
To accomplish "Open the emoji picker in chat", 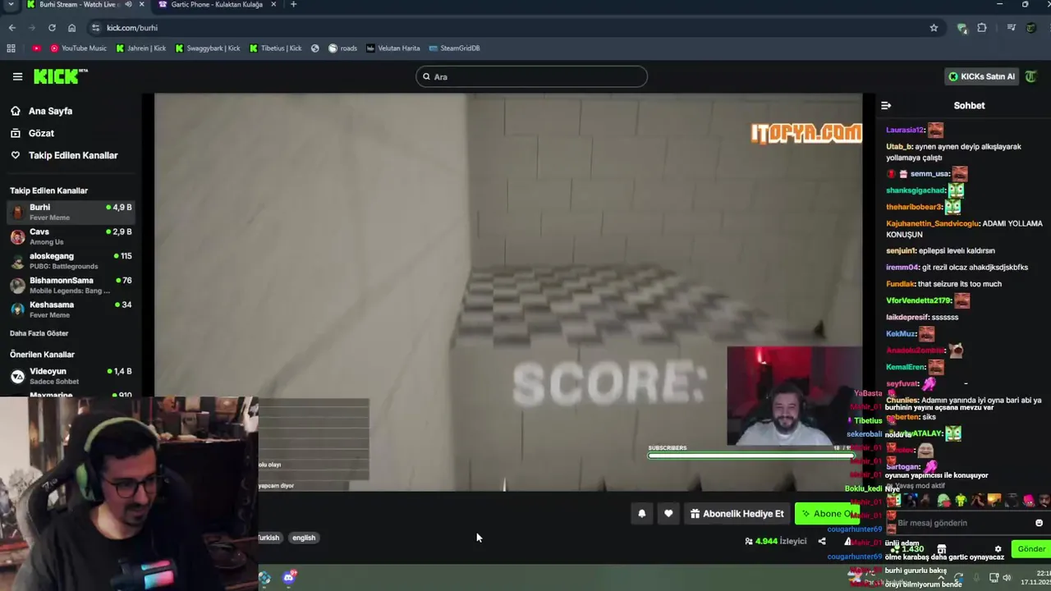I will 1039,523.
